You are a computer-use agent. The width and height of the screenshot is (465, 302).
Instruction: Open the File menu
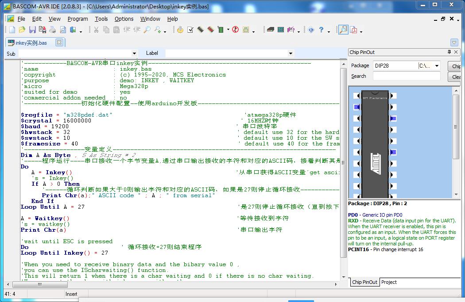tap(21, 19)
